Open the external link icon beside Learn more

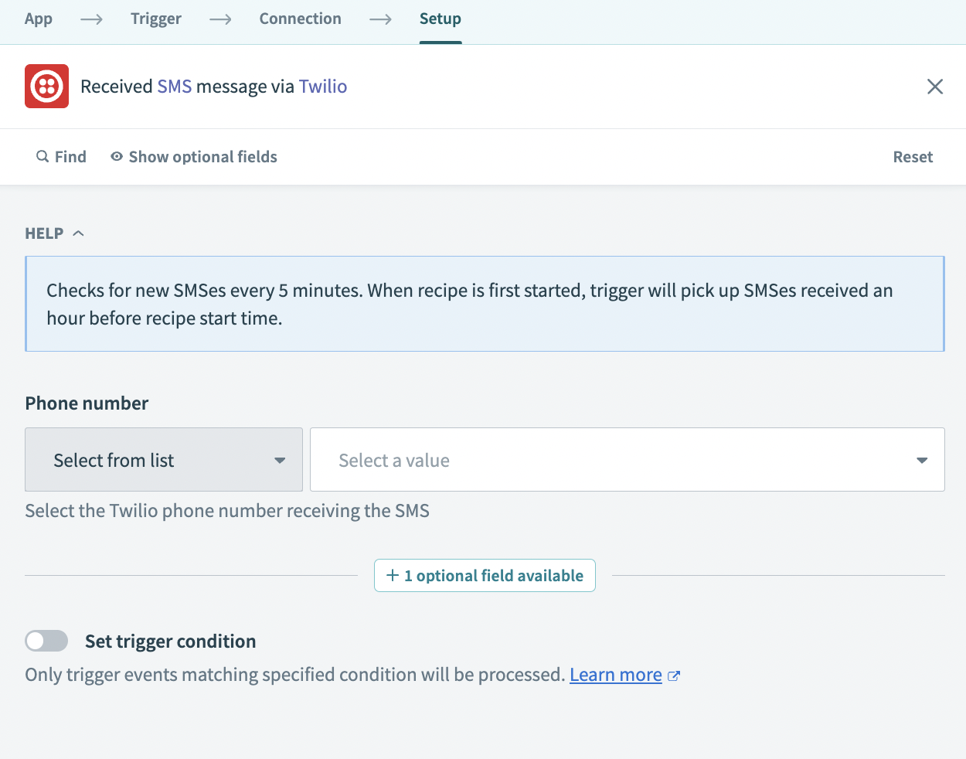coord(674,676)
